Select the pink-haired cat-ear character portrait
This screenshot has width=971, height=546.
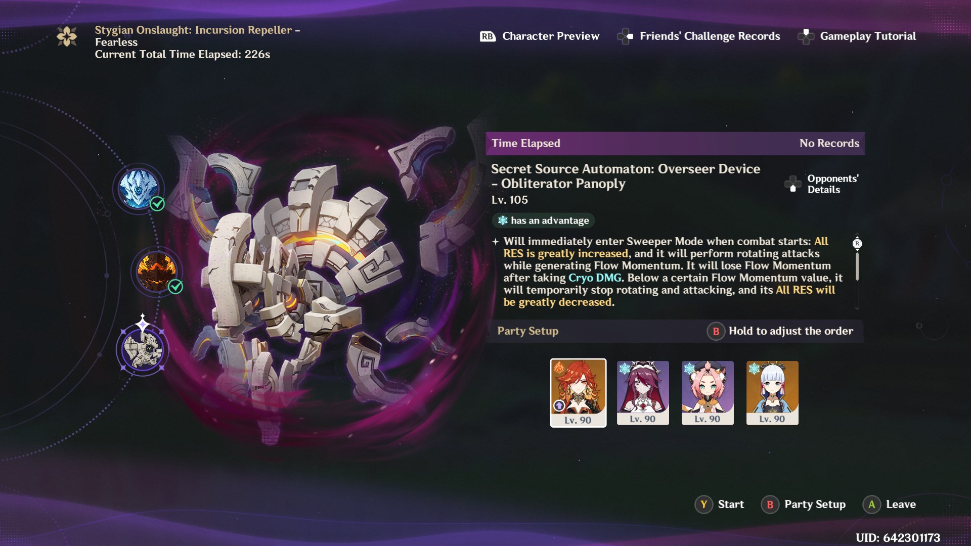coord(708,393)
